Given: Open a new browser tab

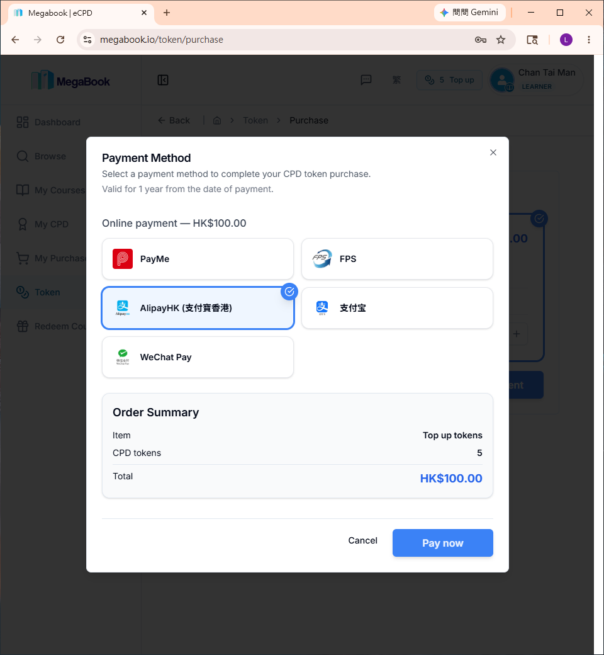Looking at the screenshot, I should click(x=167, y=13).
